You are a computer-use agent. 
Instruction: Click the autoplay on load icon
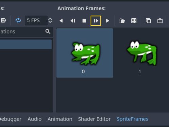click(3, 21)
